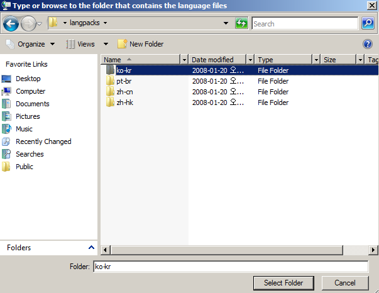Open the arrow before langpacks breadcrumb
The width and height of the screenshot is (379, 293).
[65, 23]
